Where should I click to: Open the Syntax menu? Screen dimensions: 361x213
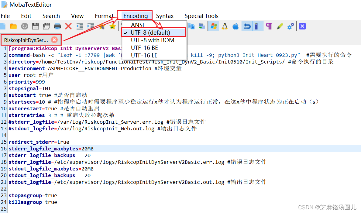pos(165,16)
